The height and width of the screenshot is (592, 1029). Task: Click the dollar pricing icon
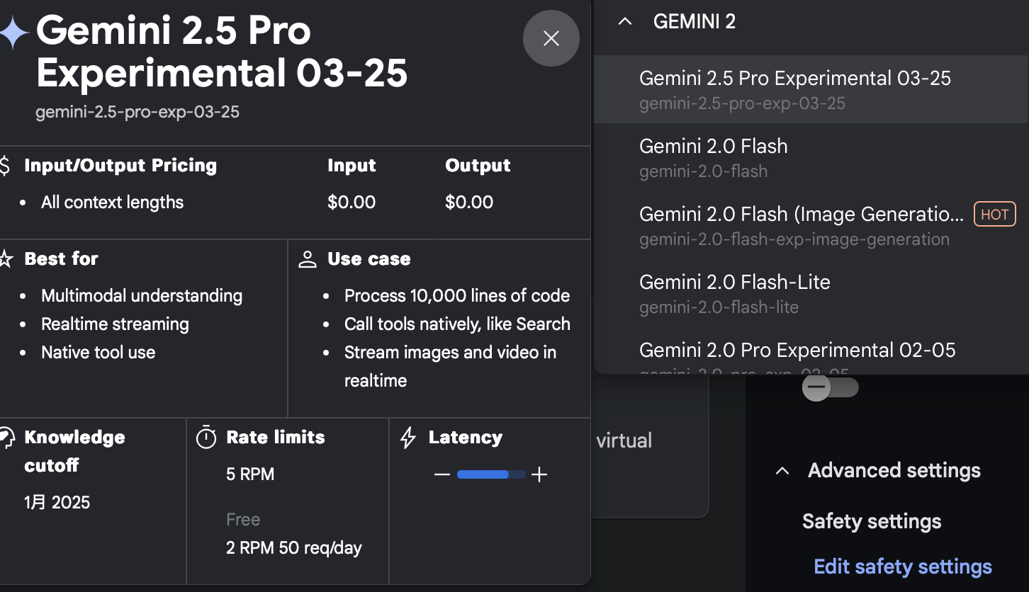pyautogui.click(x=5, y=166)
